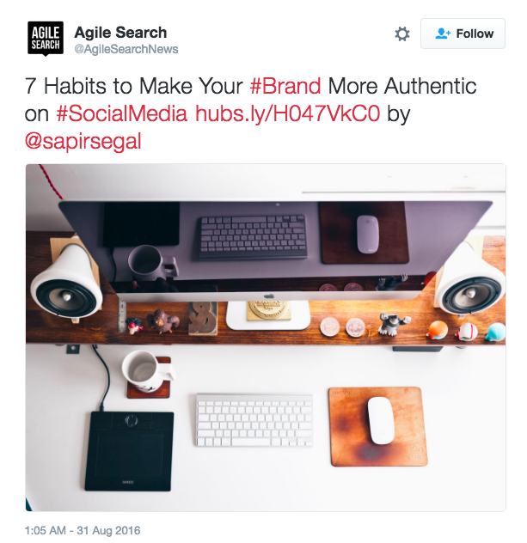
Task: Open the @sapirsegal mention
Action: (x=83, y=142)
